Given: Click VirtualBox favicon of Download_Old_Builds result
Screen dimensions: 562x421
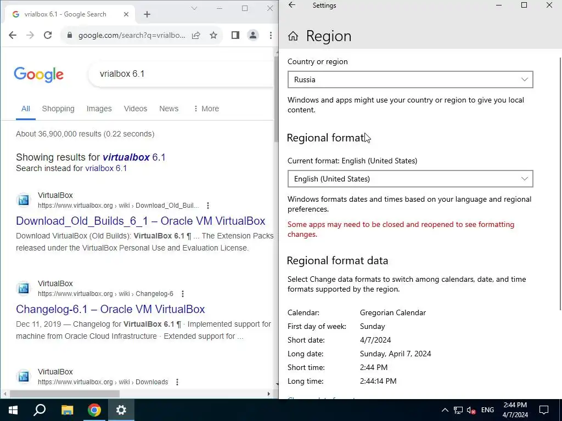Looking at the screenshot, I should [x=24, y=200].
